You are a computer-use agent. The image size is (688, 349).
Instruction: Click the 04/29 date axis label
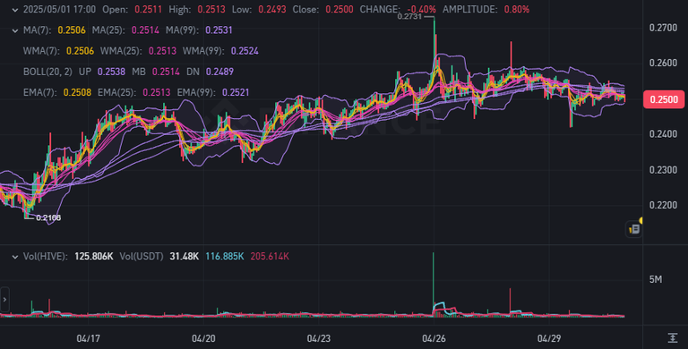click(549, 338)
